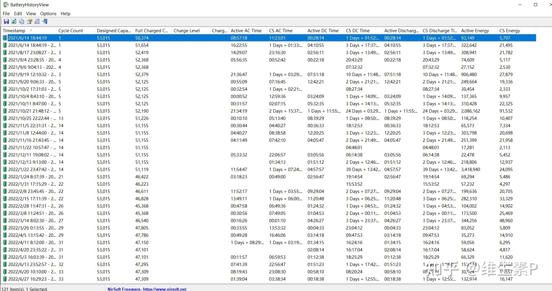Image resolution: width=552 pixels, height=291 pixels.
Task: Click battery icon of 2021/11/16 21:43:45 row
Action: pos(5,140)
